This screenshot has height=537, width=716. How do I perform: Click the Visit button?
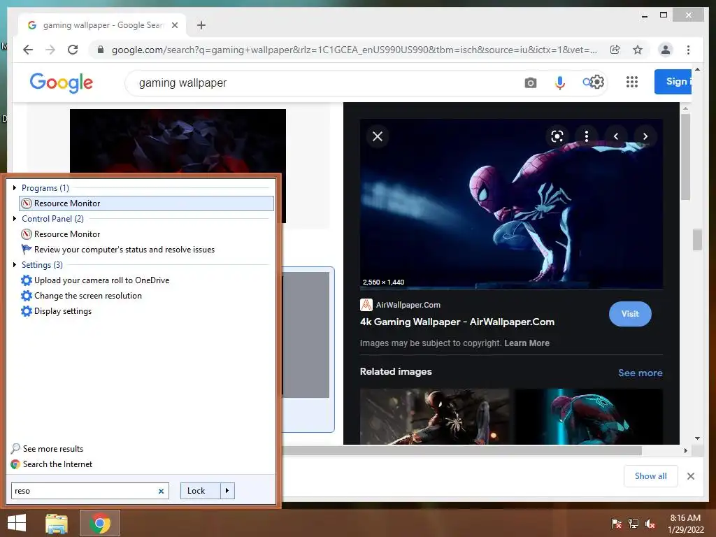pos(630,314)
